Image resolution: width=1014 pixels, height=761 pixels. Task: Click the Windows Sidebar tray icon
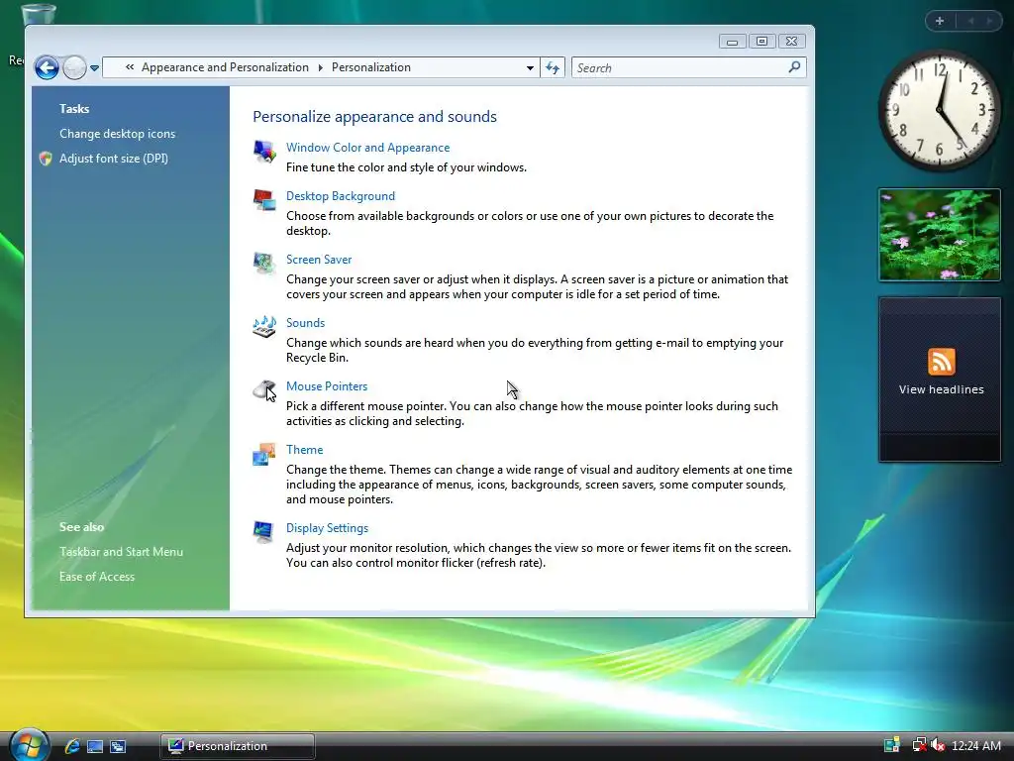(892, 745)
